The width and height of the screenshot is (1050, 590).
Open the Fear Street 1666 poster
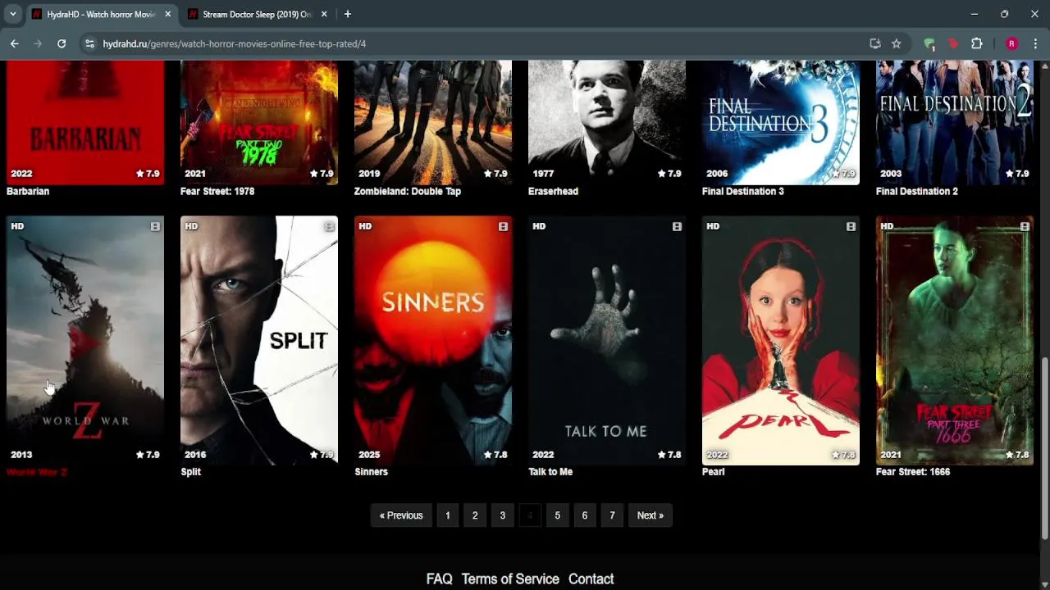tap(955, 341)
